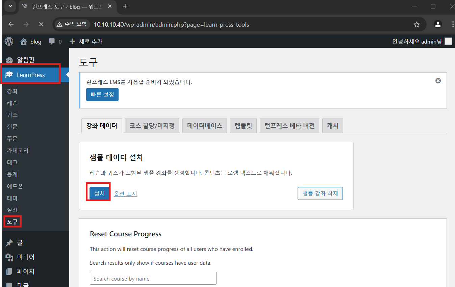
Task: Open 런프레스 베타 버전 tab
Action: coord(289,126)
